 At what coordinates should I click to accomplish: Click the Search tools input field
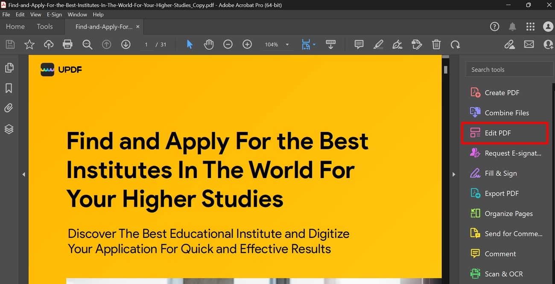(509, 69)
